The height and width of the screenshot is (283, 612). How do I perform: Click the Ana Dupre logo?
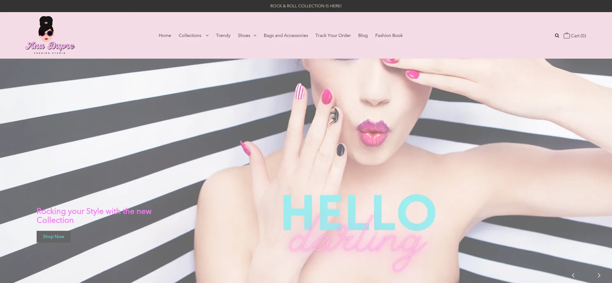[50, 35]
